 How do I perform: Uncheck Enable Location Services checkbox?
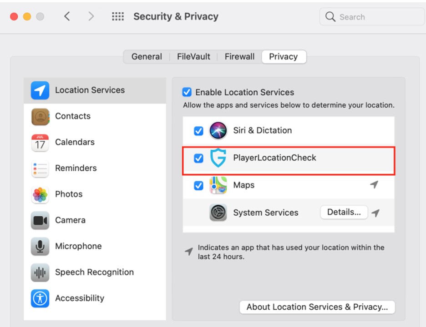click(187, 92)
